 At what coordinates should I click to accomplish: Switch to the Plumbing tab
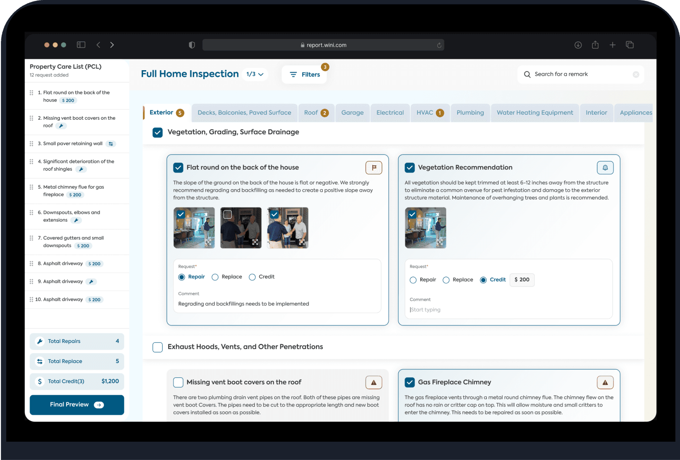point(470,113)
